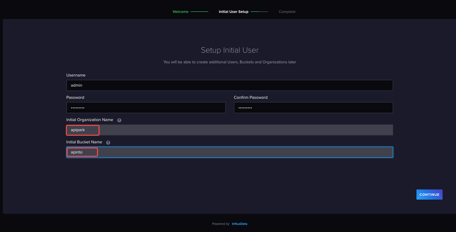Click the Complete step in the wizard

pos(287,12)
